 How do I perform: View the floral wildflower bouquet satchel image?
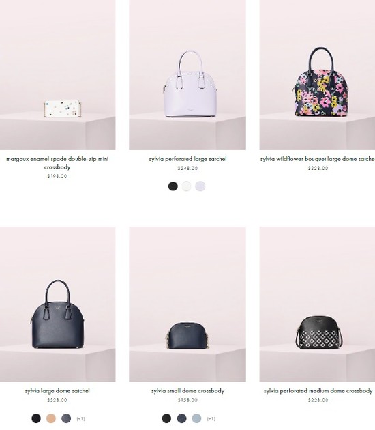coord(317,75)
